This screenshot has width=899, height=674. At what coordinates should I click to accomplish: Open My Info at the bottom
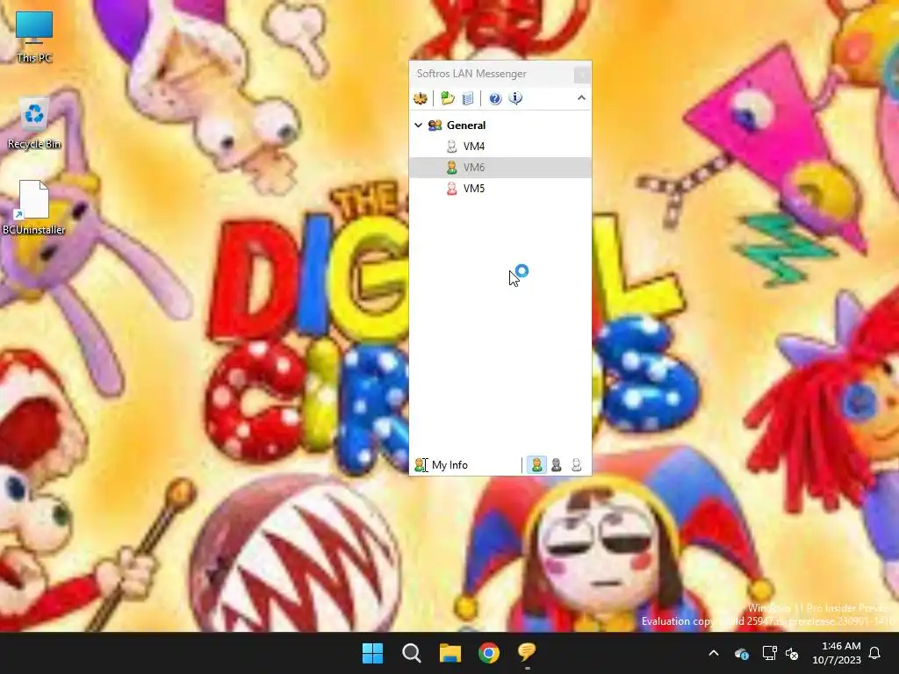449,465
